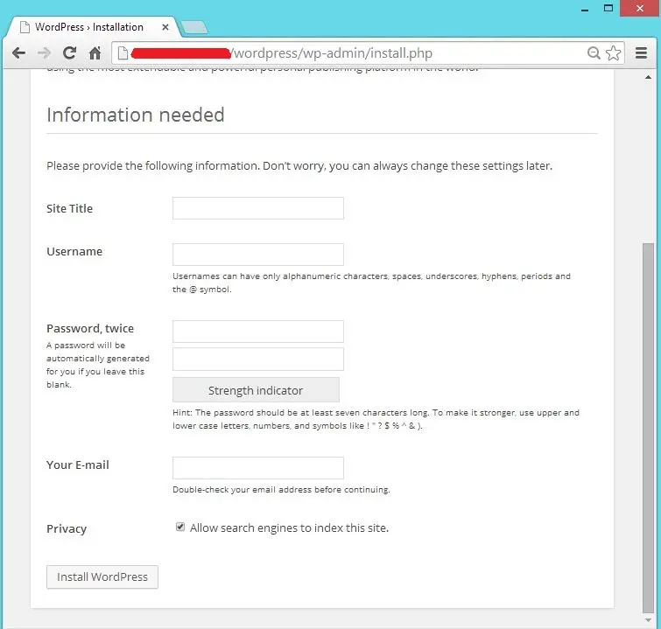Click the Install WordPress button

coord(102,577)
